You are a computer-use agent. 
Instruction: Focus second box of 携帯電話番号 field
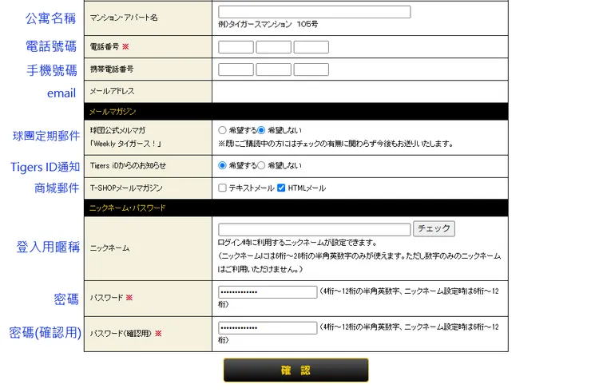274,69
